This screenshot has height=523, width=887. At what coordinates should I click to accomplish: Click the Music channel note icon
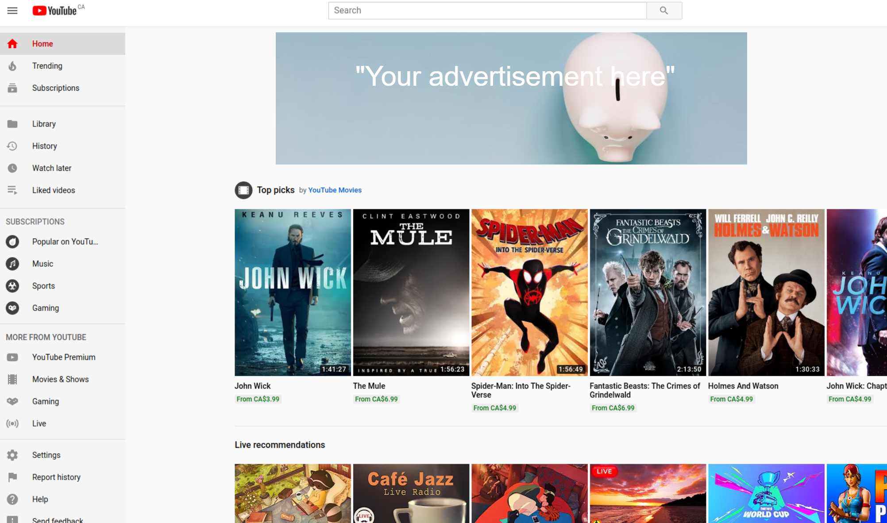tap(12, 264)
